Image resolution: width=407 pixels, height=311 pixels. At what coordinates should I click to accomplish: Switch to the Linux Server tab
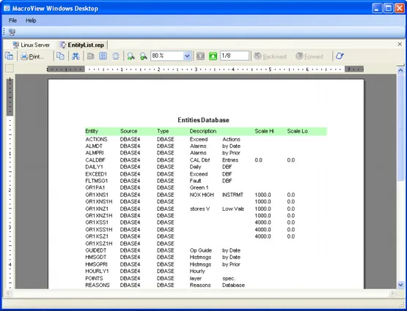point(31,45)
